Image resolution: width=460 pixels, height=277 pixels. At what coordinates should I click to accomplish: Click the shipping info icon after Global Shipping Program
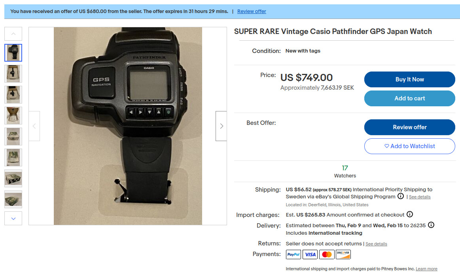(400, 196)
